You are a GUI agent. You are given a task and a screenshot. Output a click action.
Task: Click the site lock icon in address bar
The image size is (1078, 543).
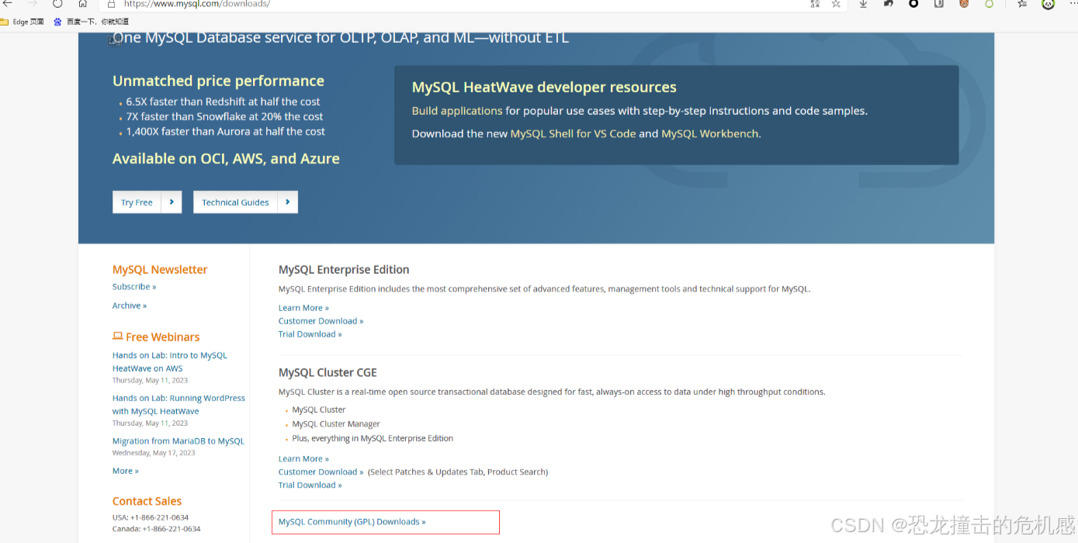(x=112, y=4)
